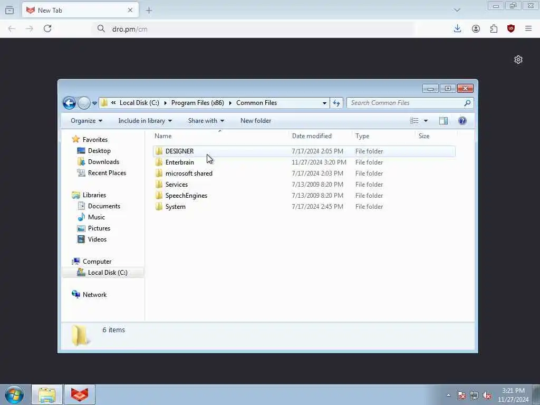
Task: Open Include in library menu
Action: (x=145, y=121)
